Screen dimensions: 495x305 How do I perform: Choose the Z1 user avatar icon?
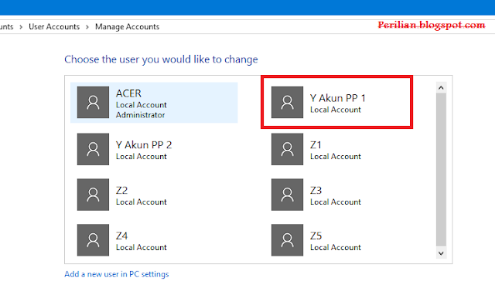point(287,149)
